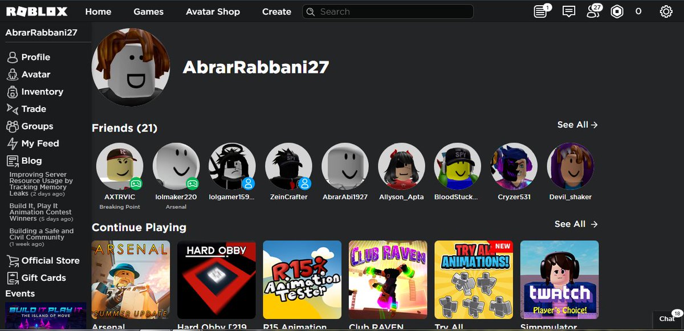Click the Blog icon in sidebar
Viewport: 684px width, 331px height.
[12, 161]
